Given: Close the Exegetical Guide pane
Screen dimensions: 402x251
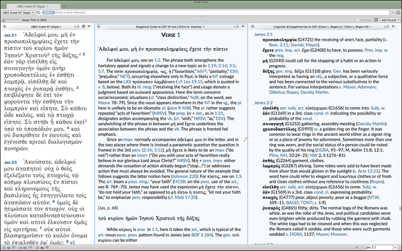Looking at the screenshot, I should pyautogui.click(x=98, y=26).
